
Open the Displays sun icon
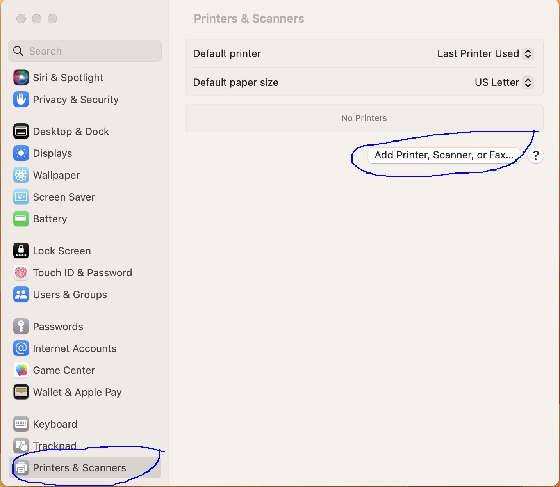click(x=21, y=153)
